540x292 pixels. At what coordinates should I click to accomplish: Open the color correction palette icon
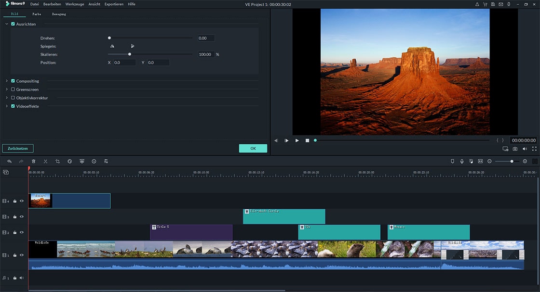(69, 161)
